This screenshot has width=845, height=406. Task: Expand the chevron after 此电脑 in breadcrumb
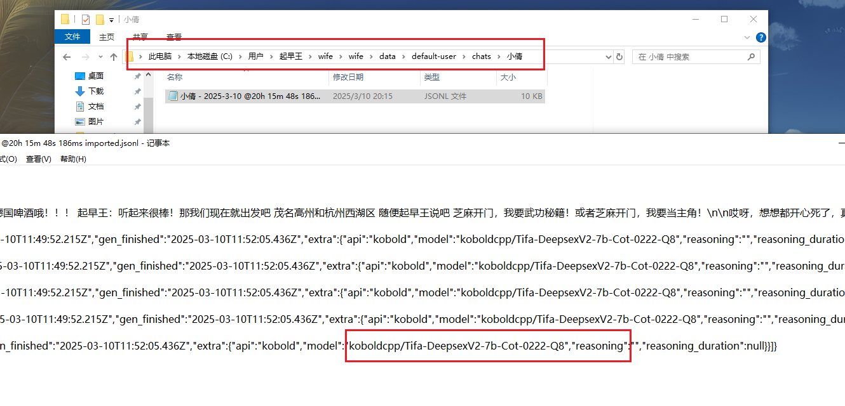tap(179, 56)
